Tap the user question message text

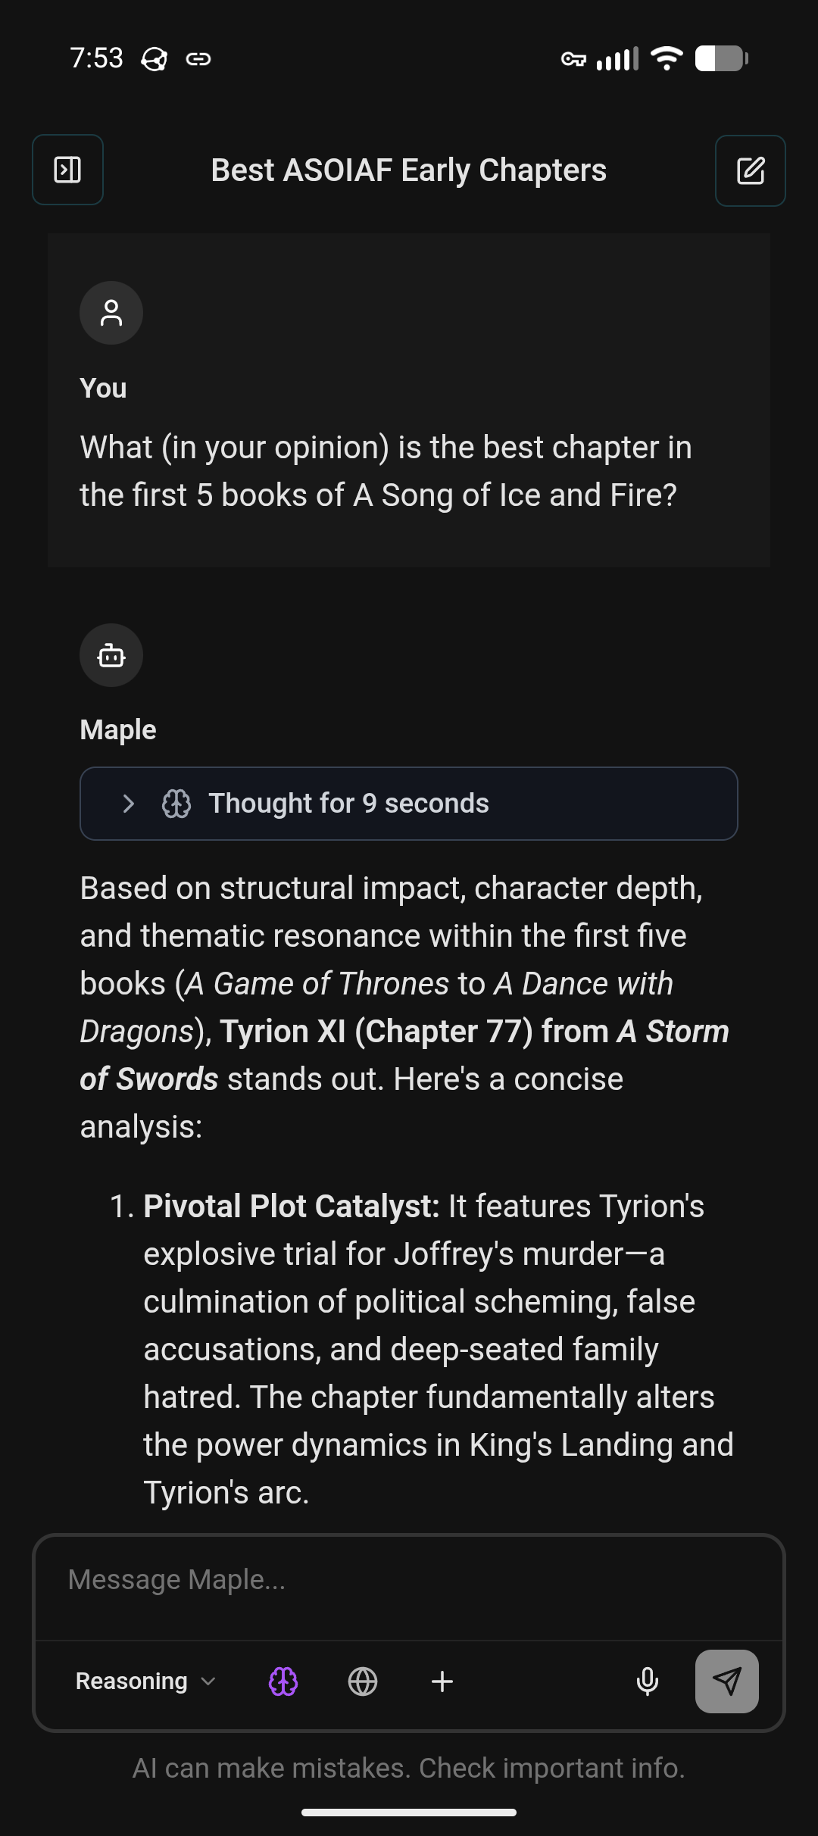[x=386, y=471]
